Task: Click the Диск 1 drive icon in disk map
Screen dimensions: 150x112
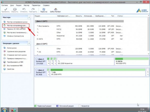Action: (36, 59)
